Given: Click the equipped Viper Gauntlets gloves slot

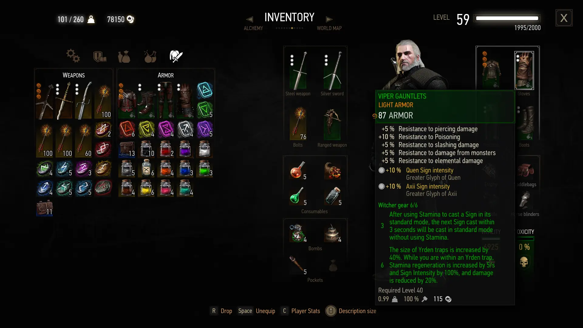Looking at the screenshot, I should pyautogui.click(x=524, y=70).
